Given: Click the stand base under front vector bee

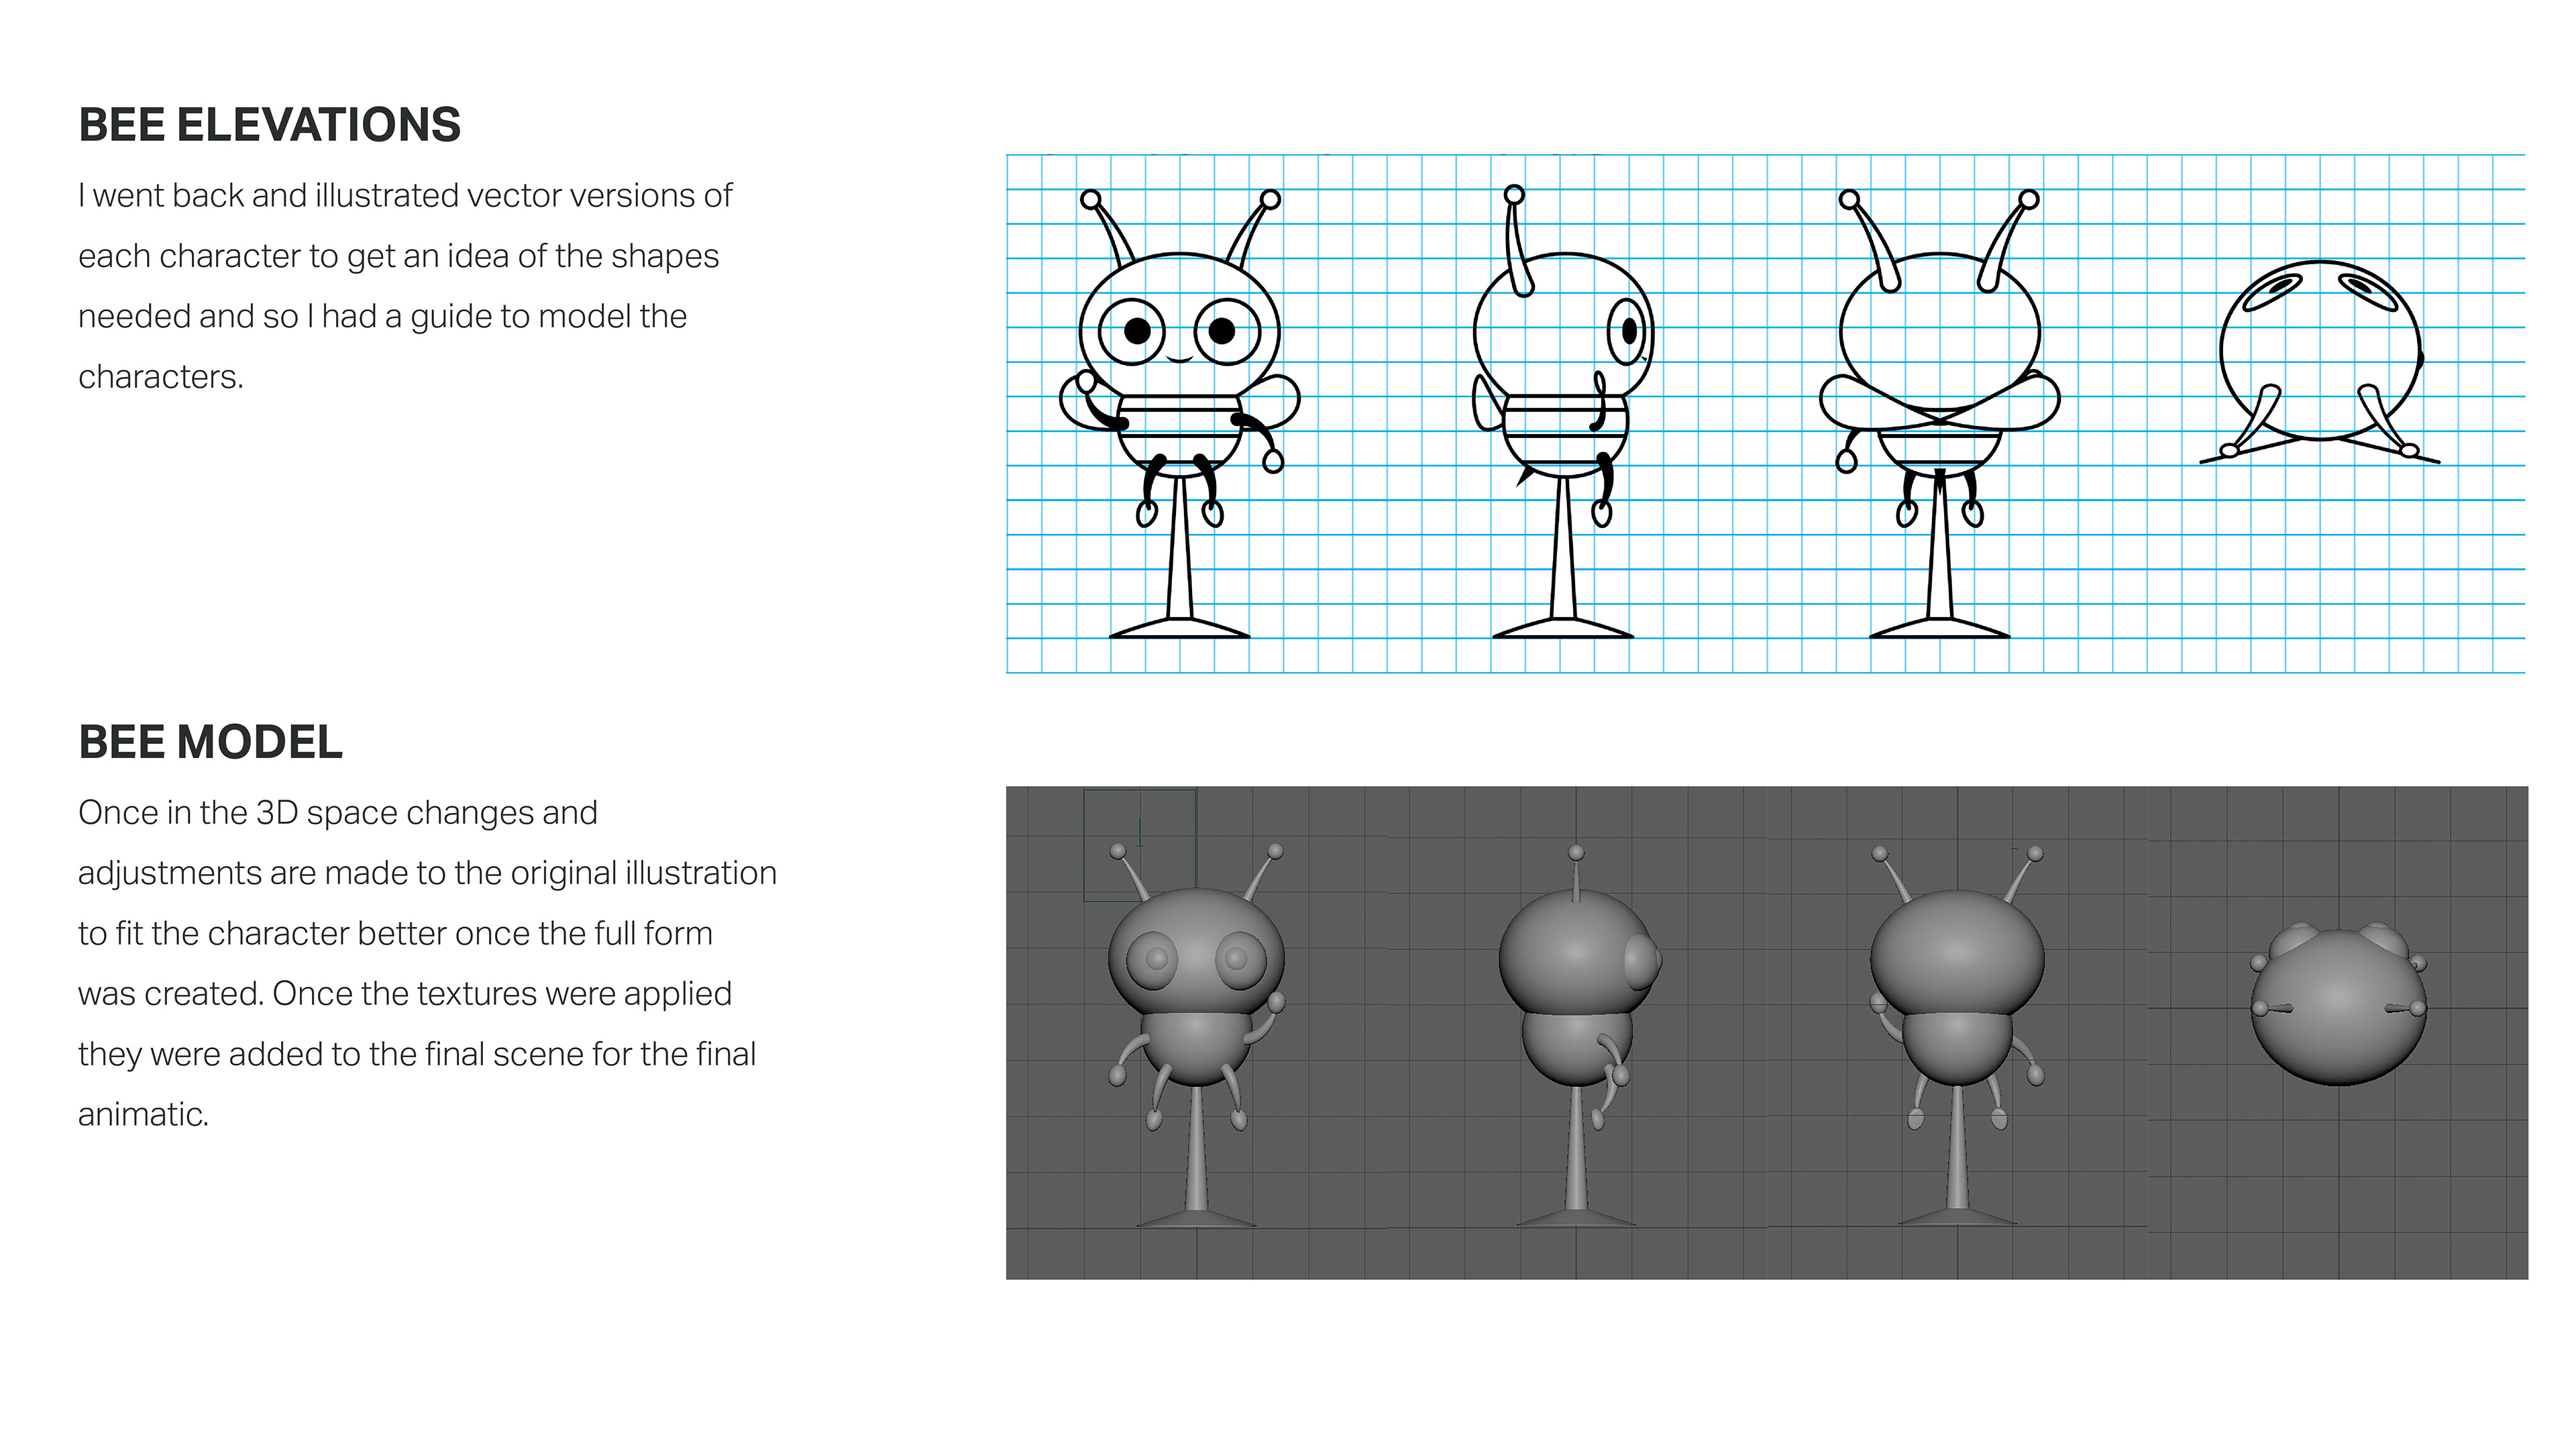Looking at the screenshot, I should (1180, 629).
